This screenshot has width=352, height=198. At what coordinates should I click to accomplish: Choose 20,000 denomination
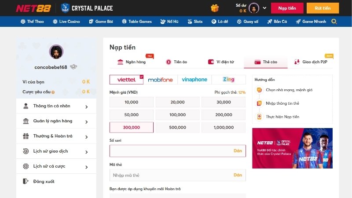(x=178, y=102)
